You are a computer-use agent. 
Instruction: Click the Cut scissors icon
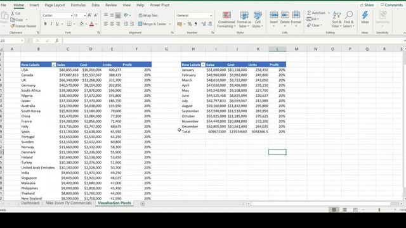(x=13, y=13)
